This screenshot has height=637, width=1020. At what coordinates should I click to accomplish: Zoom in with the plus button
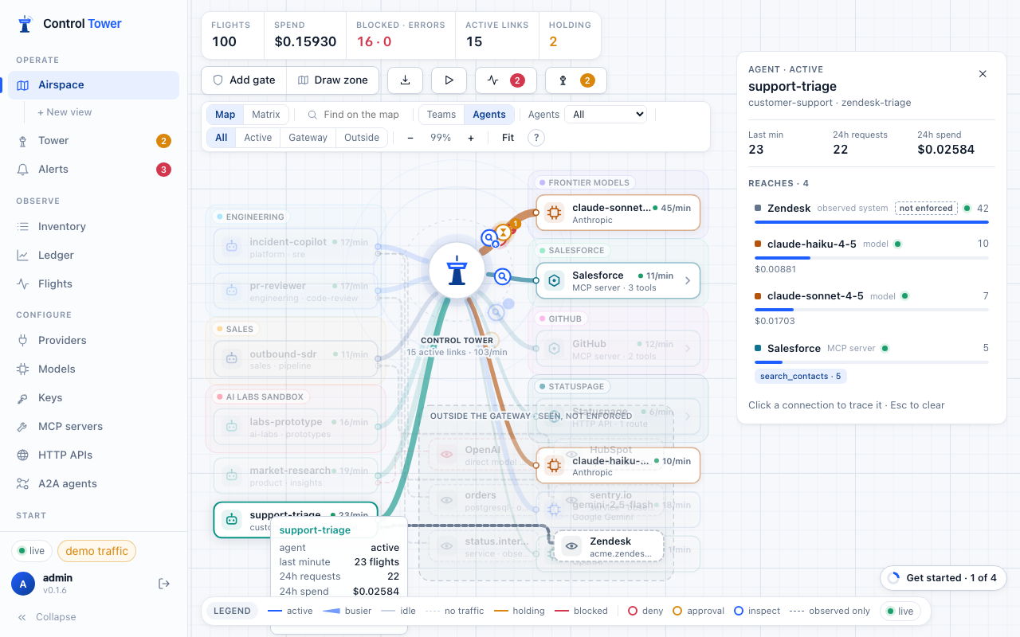pos(471,138)
